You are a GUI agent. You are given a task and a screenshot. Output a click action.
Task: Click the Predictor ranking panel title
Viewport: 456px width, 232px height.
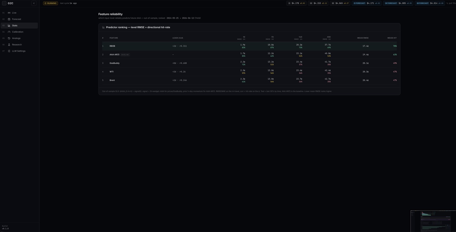138,27
